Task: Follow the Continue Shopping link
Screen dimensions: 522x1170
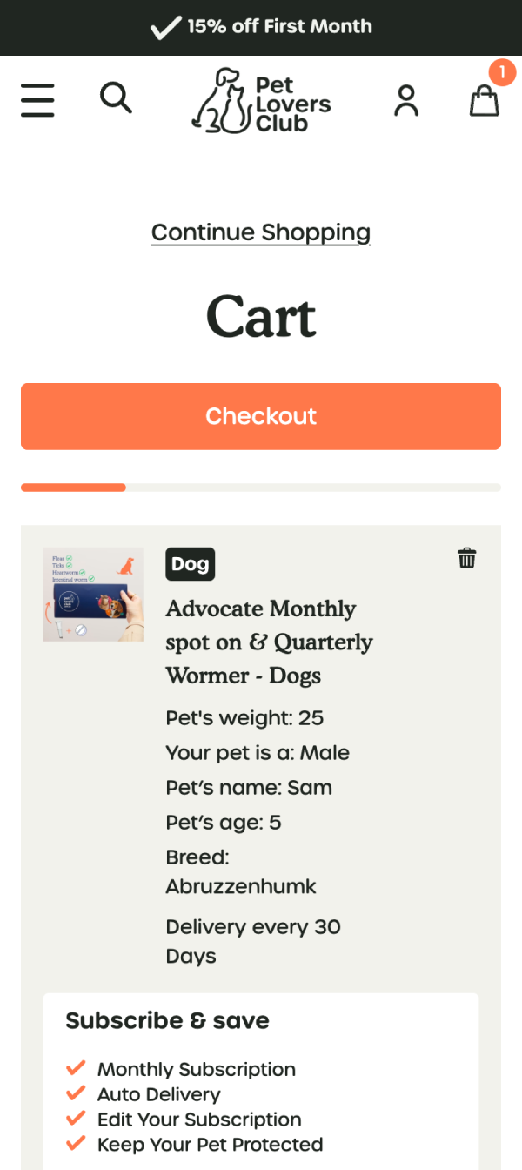Action: [261, 232]
